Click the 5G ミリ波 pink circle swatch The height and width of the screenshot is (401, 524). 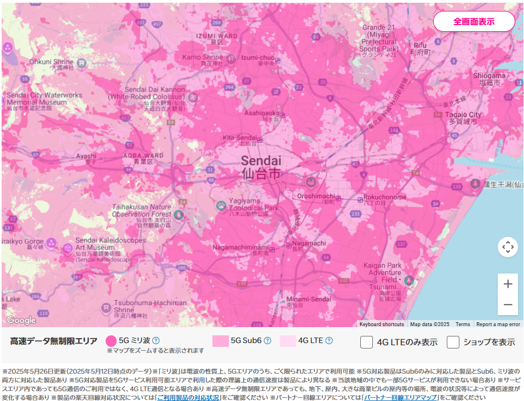tap(111, 341)
